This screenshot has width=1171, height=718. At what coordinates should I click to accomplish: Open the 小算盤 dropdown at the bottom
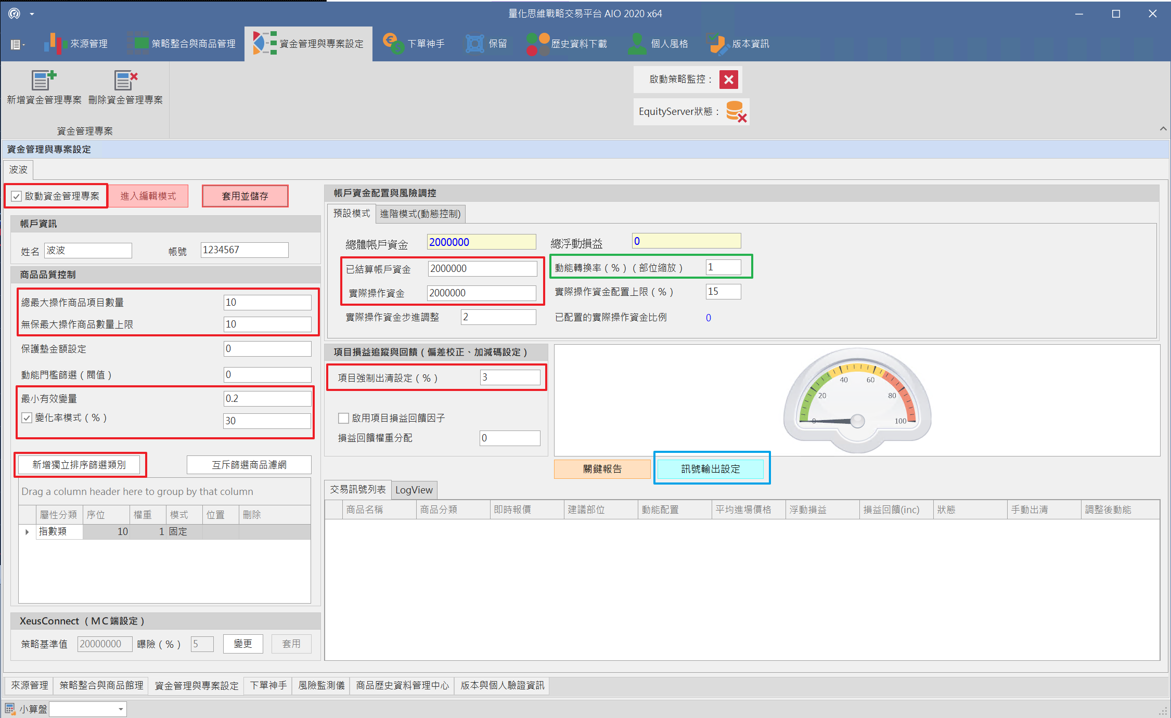pos(121,709)
